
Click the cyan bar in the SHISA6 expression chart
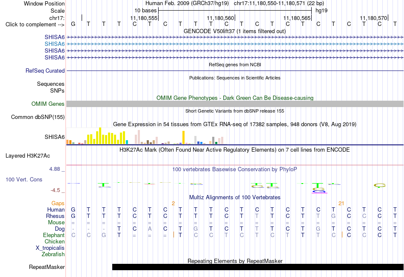pyautogui.click(x=127, y=142)
